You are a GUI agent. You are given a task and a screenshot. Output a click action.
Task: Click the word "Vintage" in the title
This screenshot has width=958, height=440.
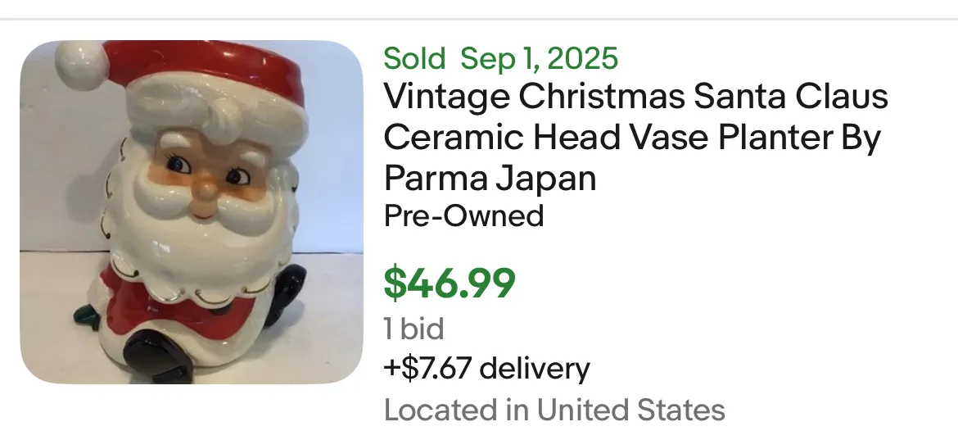point(444,97)
